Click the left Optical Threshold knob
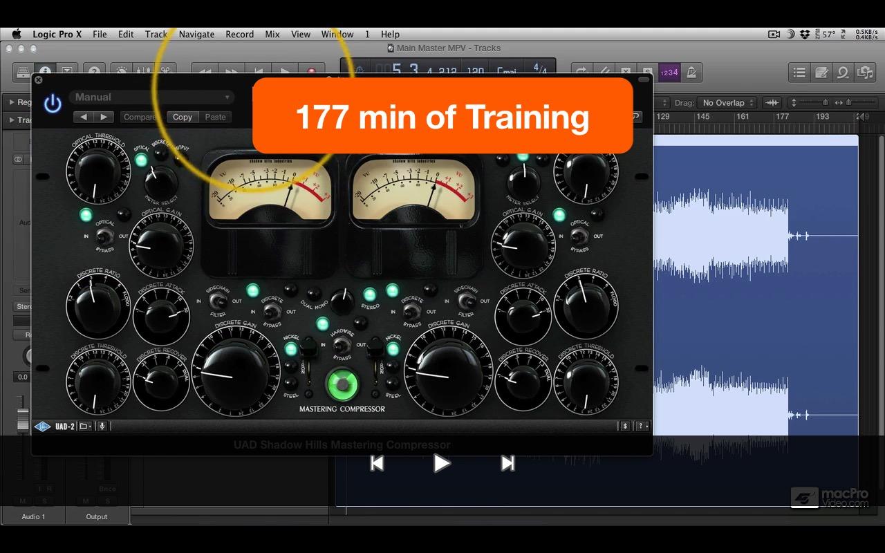Screen dimensions: 885x553 pyautogui.click(x=97, y=170)
